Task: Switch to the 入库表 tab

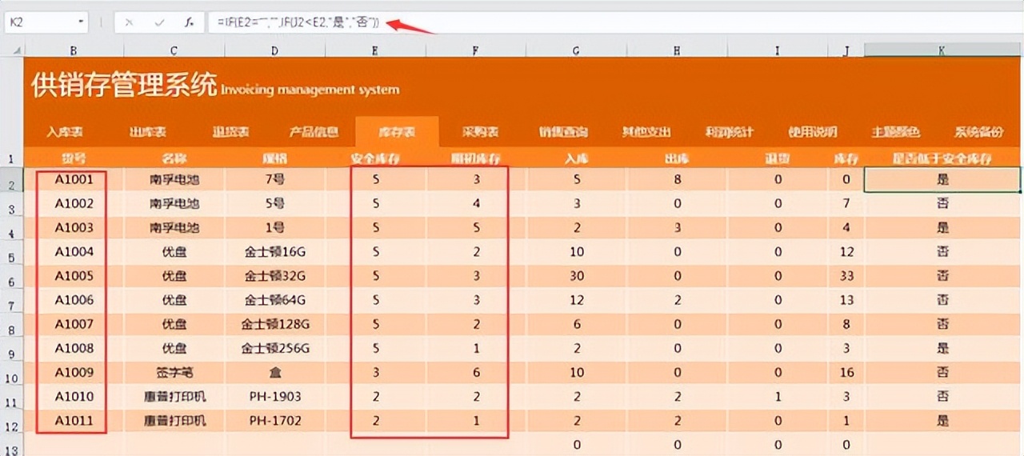Action: [65, 132]
